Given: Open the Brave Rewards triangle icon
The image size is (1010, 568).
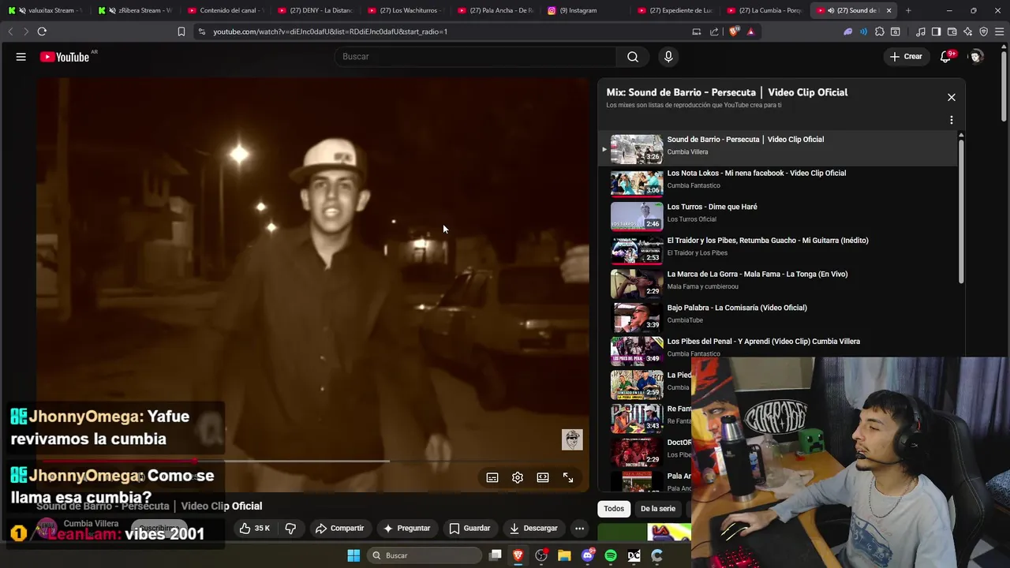Looking at the screenshot, I should pyautogui.click(x=750, y=32).
